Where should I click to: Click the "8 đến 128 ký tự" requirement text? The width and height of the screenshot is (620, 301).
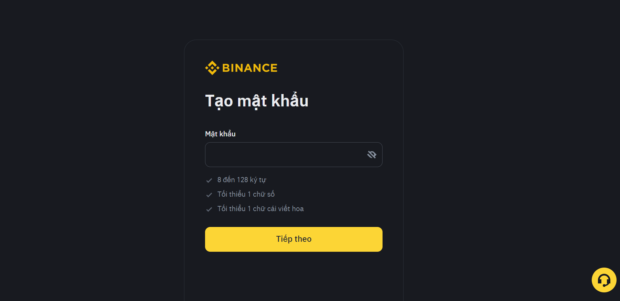click(x=242, y=180)
